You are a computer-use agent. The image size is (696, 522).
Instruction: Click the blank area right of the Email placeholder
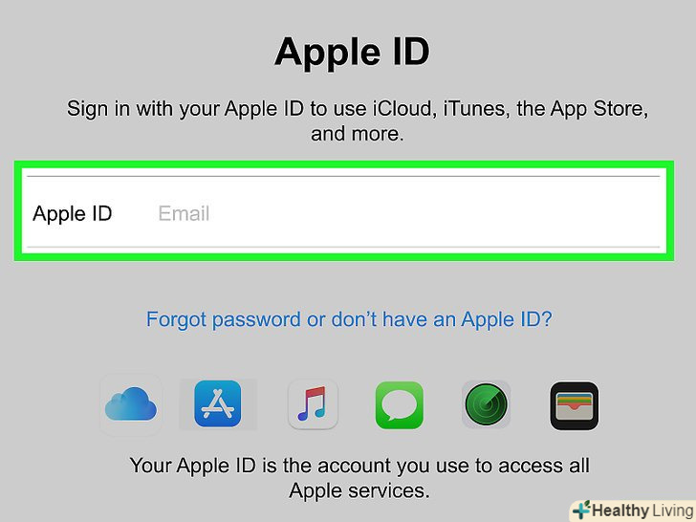click(x=435, y=213)
